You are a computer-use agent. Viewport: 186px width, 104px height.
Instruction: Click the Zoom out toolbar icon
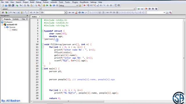[136, 12]
